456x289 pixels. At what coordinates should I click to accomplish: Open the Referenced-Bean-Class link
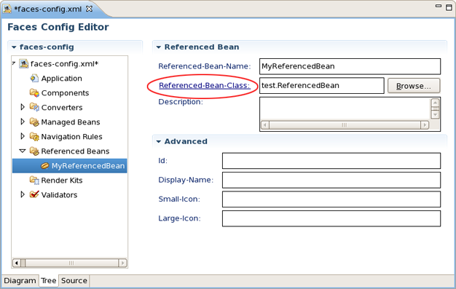(x=205, y=85)
